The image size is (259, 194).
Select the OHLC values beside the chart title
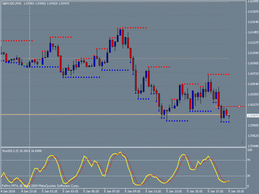click(46, 3)
